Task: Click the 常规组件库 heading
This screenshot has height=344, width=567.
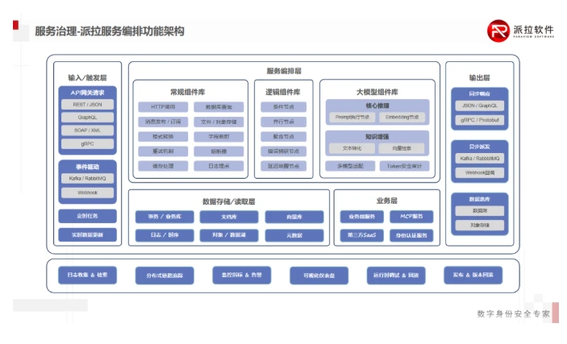Action: 188,92
